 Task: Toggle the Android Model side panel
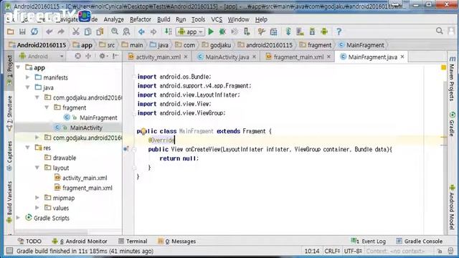452,207
